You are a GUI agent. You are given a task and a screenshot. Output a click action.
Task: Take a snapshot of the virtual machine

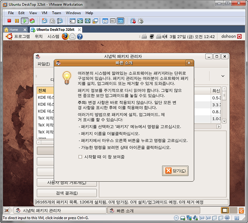coord(44,21)
